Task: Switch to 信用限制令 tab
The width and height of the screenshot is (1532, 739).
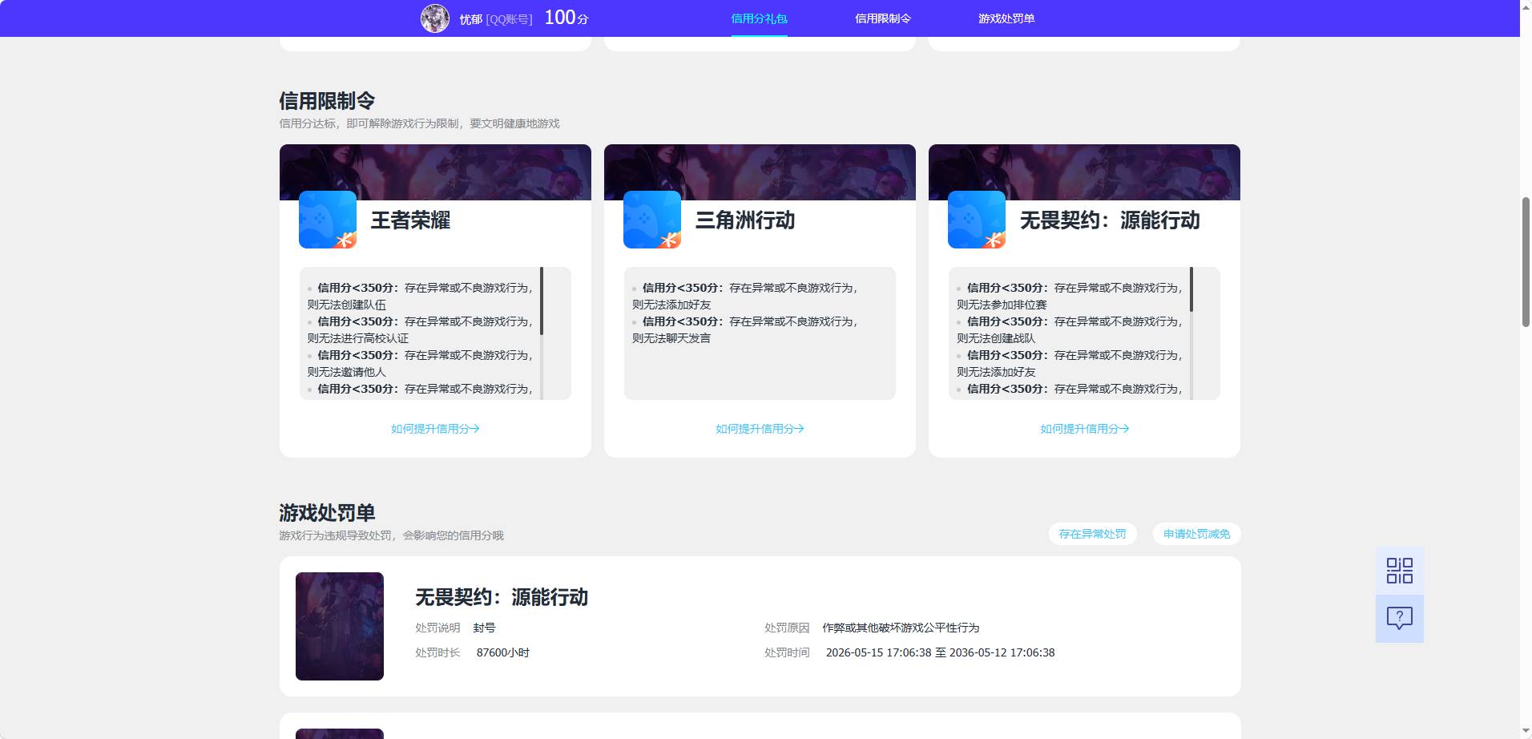Action: tap(882, 18)
